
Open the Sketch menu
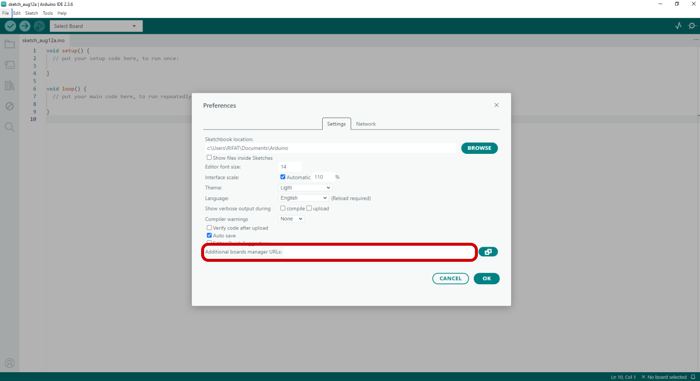coord(32,13)
